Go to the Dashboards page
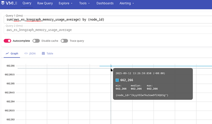212x124 pixels. pyautogui.click(x=105, y=3)
